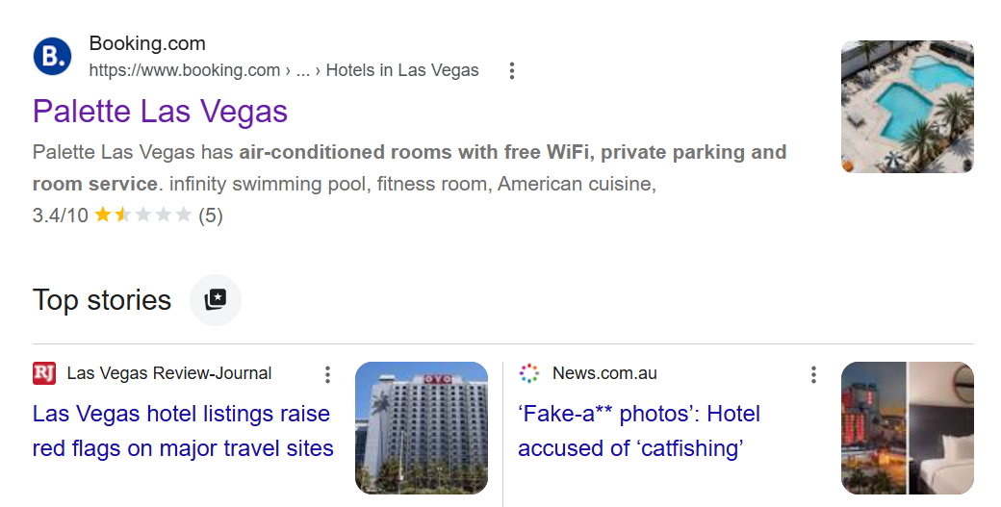Click the hotel room comparison thumbnail
Screen dimensions: 1001x507
pos(907,428)
